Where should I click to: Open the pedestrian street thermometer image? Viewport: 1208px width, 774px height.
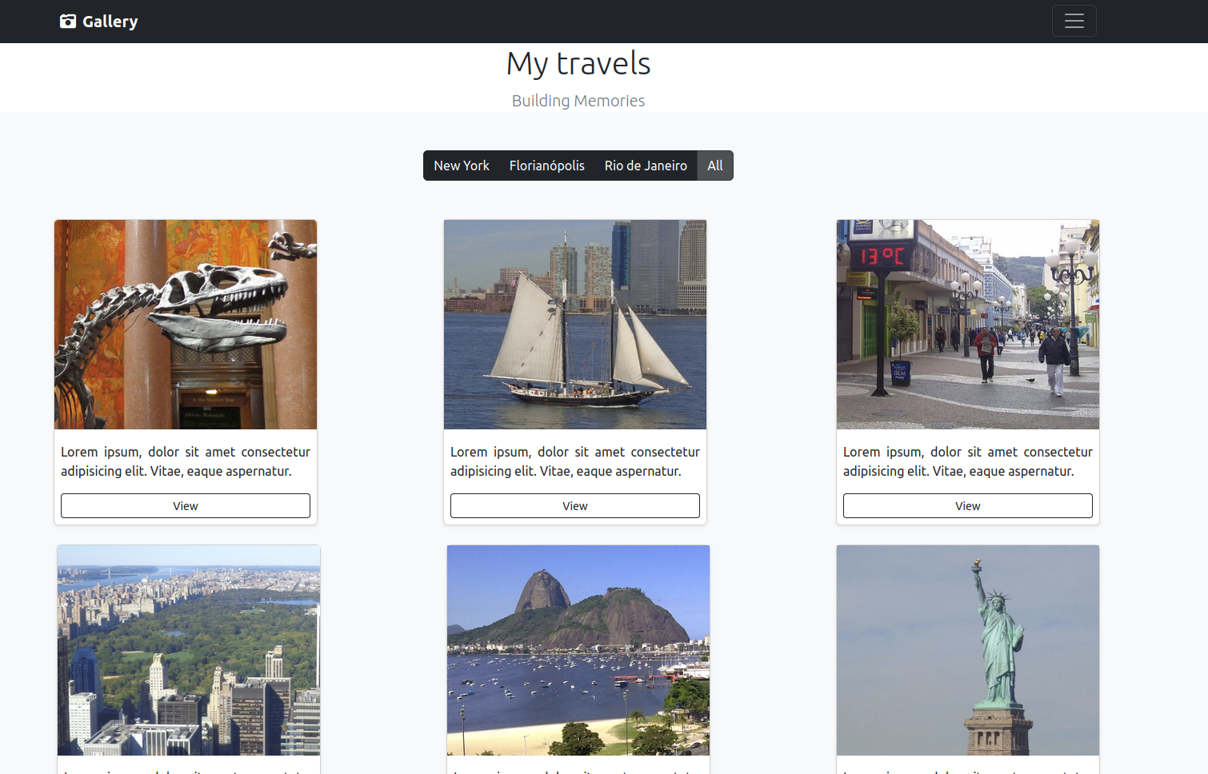968,325
